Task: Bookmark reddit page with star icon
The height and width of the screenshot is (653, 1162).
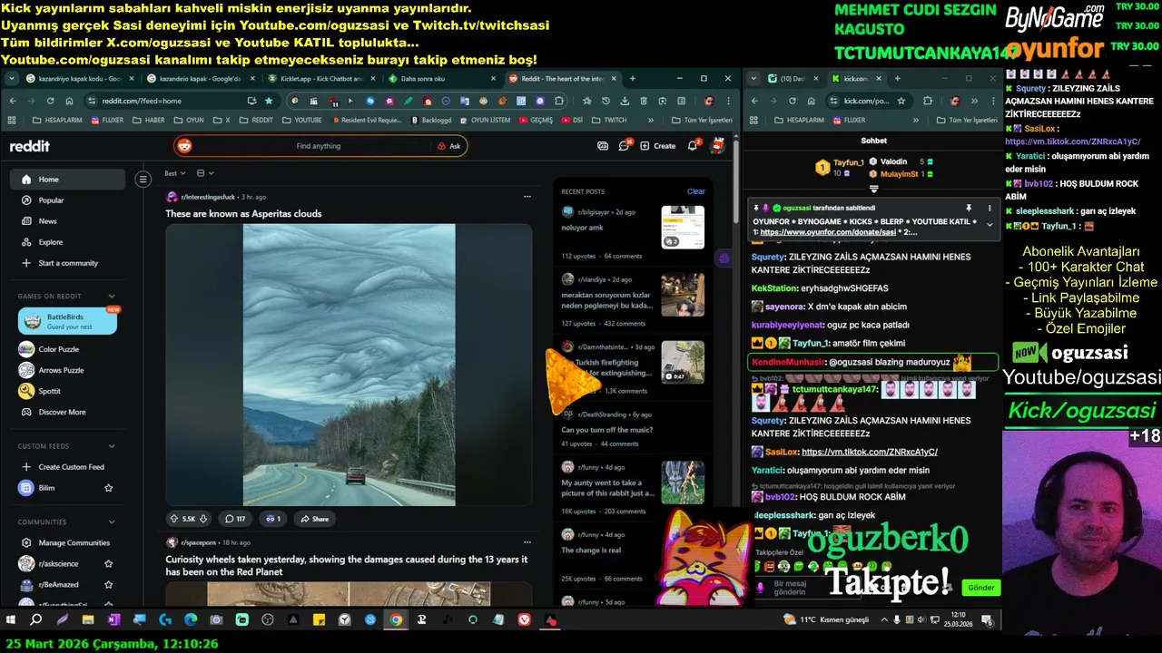Action: tap(269, 101)
